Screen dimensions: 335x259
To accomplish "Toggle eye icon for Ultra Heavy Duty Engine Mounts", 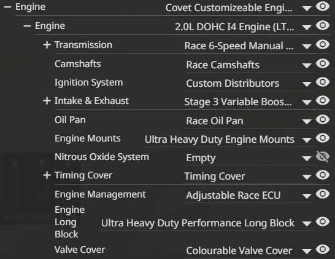I will [x=323, y=138].
